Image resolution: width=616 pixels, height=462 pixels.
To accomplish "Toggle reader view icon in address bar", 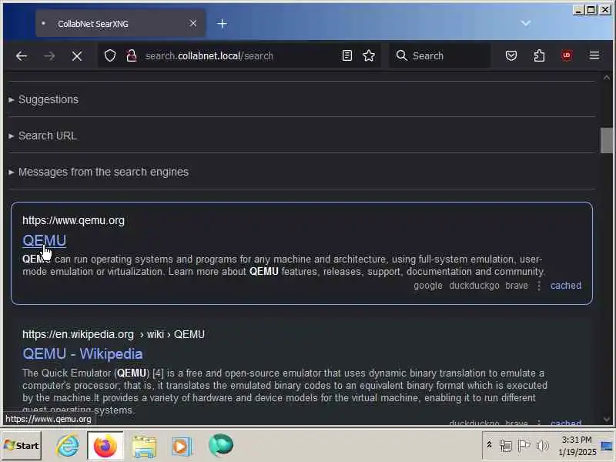I will (347, 55).
